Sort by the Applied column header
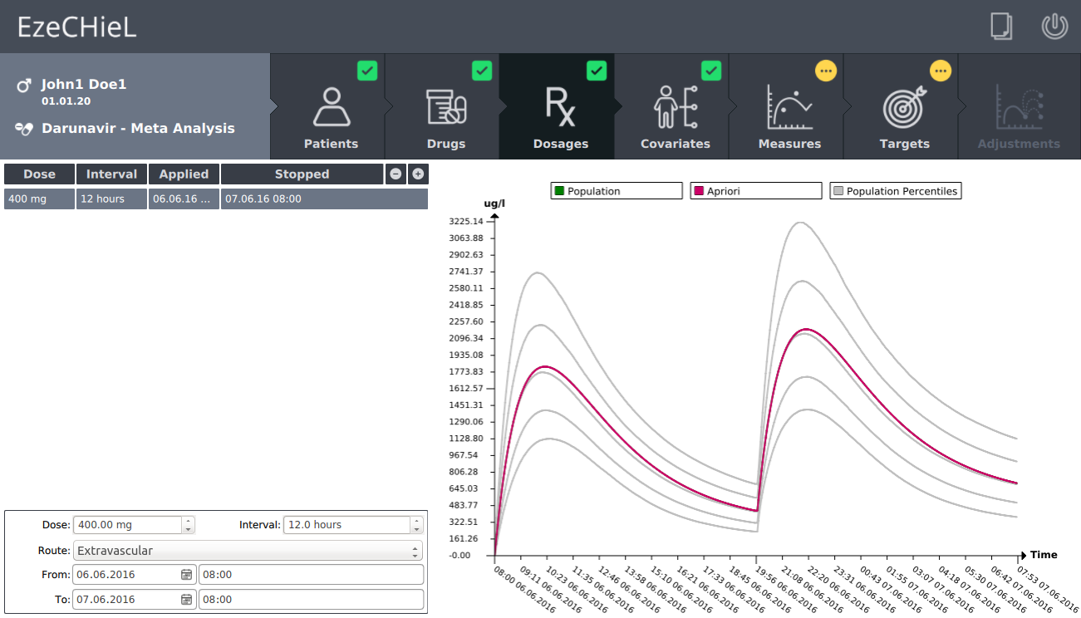Viewport: 1081px width, 618px height. [x=184, y=174]
